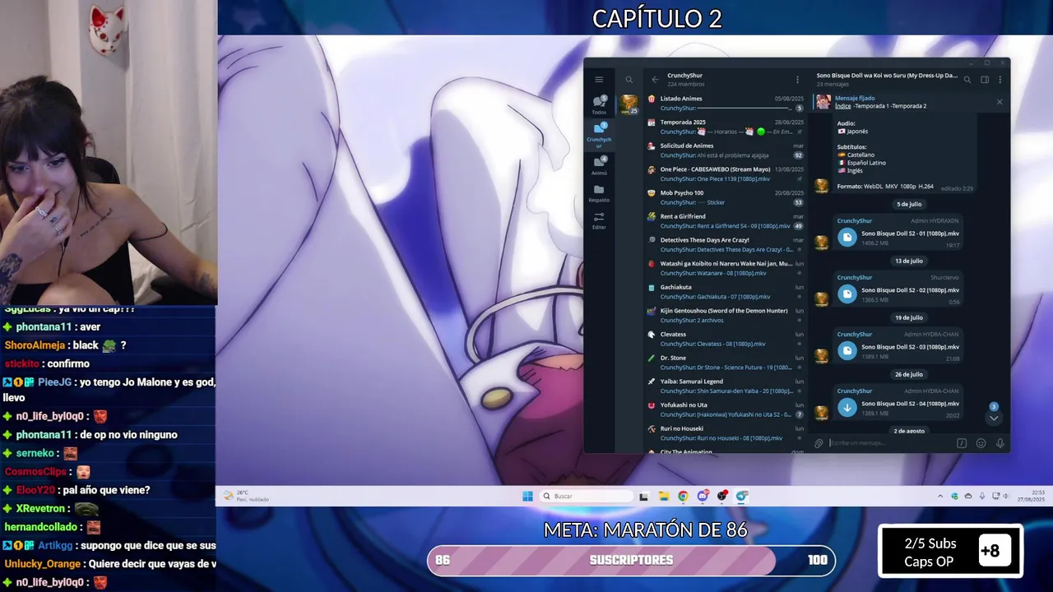Jump to latest messages with the down-arrow button
This screenshot has width=1053, height=592.
click(994, 418)
